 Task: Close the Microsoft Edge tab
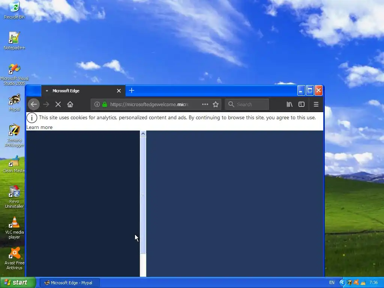coord(119,91)
